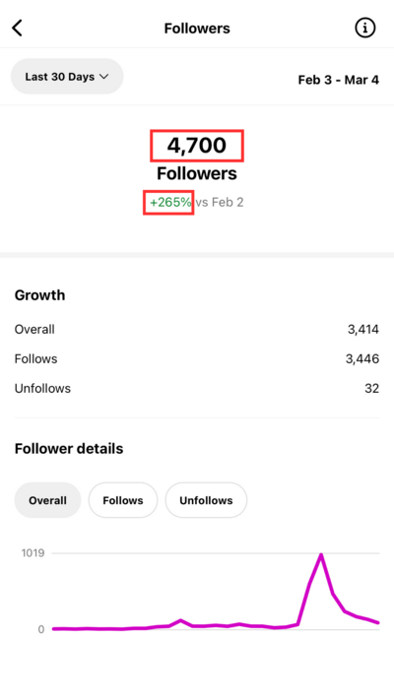The image size is (394, 700).
Task: Select the Overall growth row
Action: (x=197, y=330)
